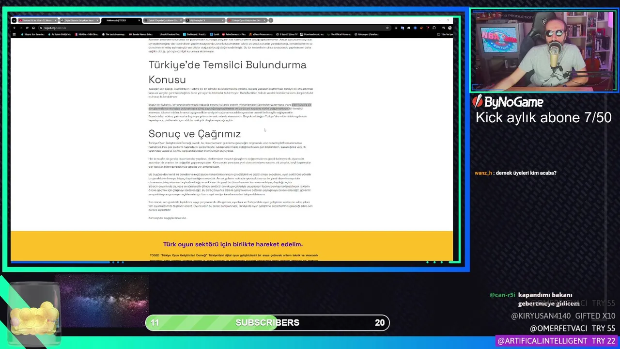Open the S Sport 2 | Zeus TV bookmark
Viewport: 620px width, 349px height.
[287, 34]
